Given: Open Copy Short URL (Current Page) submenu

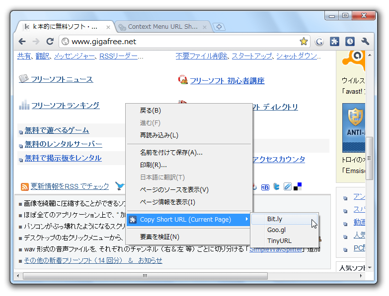Looking at the screenshot, I should (188, 220).
